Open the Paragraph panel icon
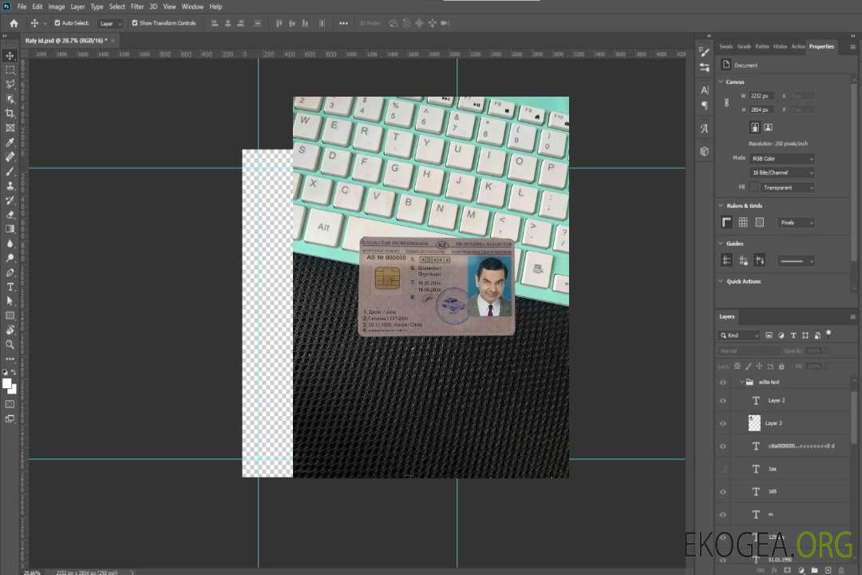This screenshot has height=575, width=862. coord(704,105)
